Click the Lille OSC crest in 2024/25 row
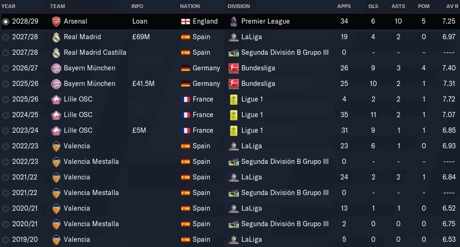460x247 pixels. [56, 115]
